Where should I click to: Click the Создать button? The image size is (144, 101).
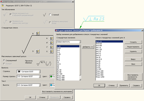(x=133, y=42)
